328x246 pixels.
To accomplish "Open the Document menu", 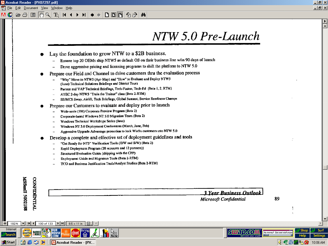I will point(31,8).
